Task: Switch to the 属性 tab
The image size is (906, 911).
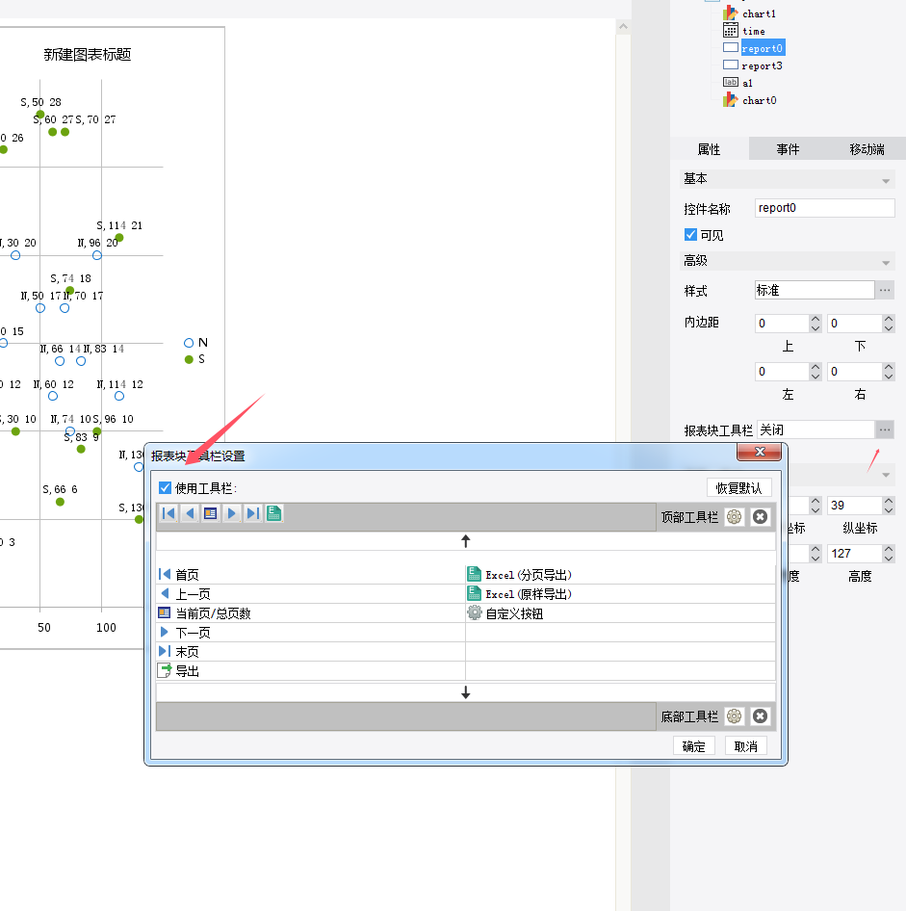Action: 710,148
